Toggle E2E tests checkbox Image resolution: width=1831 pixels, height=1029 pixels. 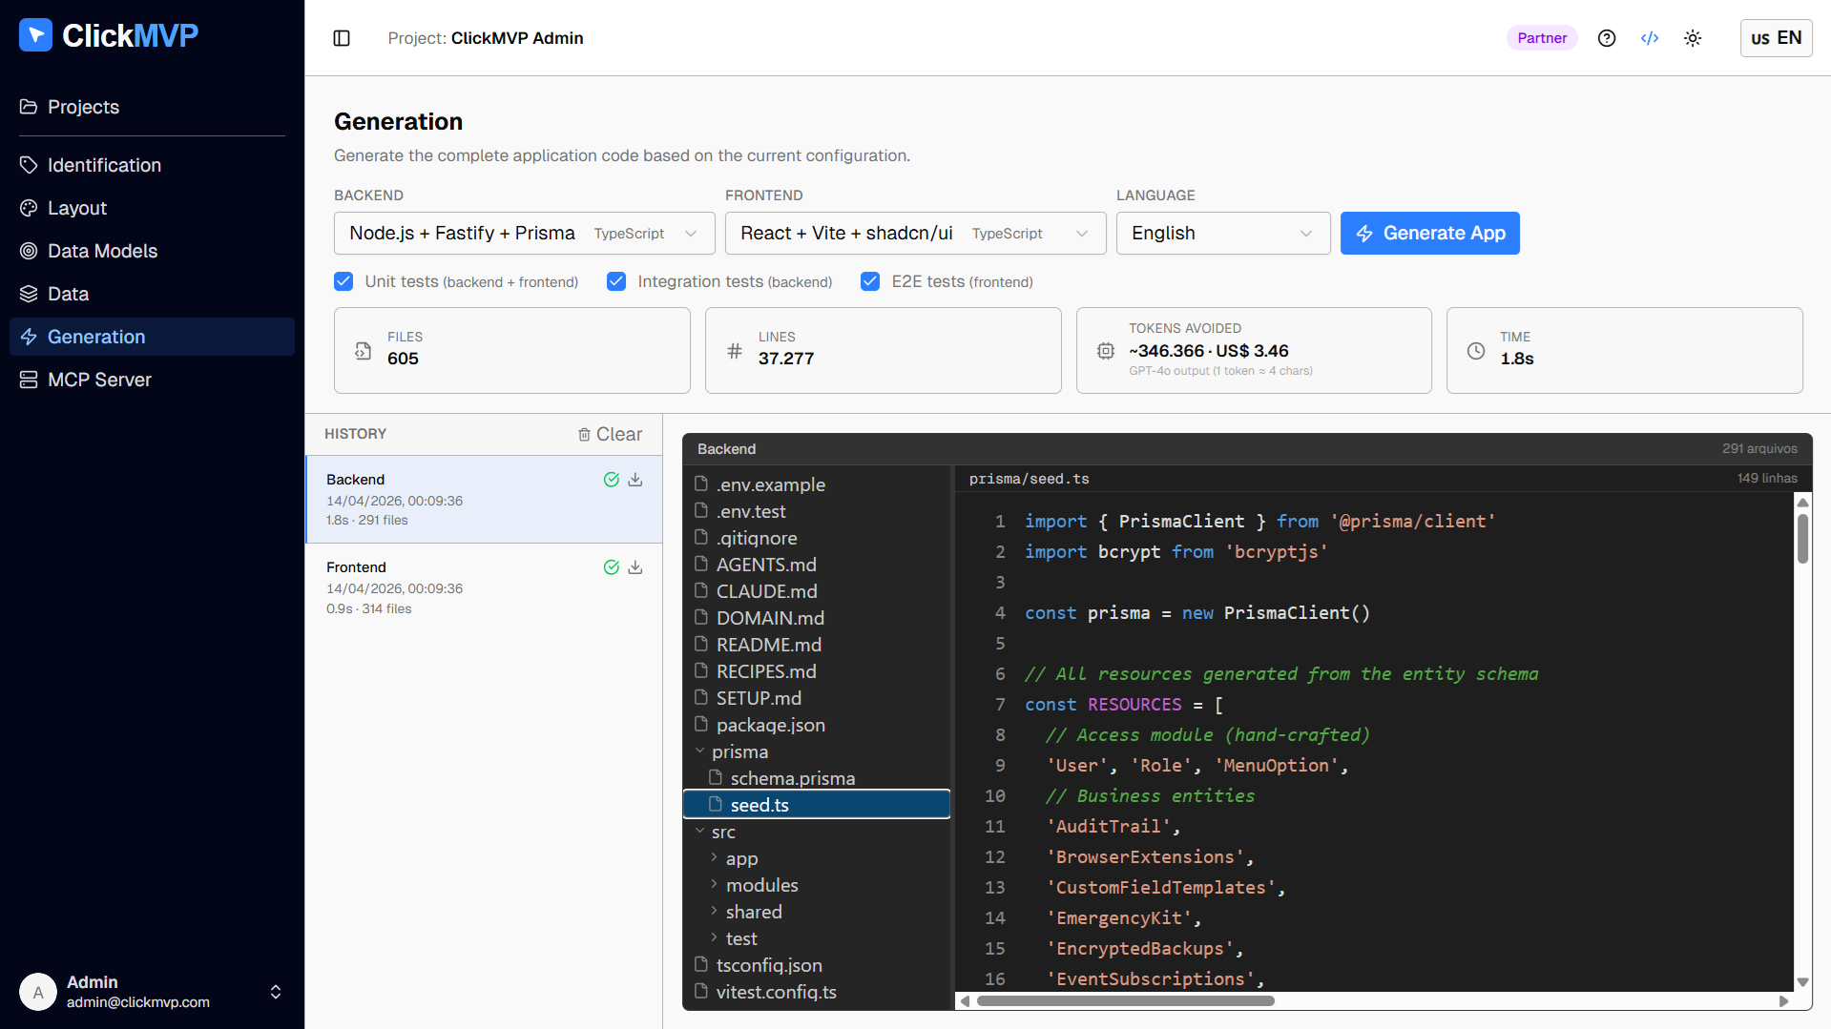click(x=870, y=281)
